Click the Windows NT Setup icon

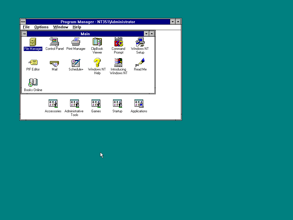pyautogui.click(x=140, y=42)
